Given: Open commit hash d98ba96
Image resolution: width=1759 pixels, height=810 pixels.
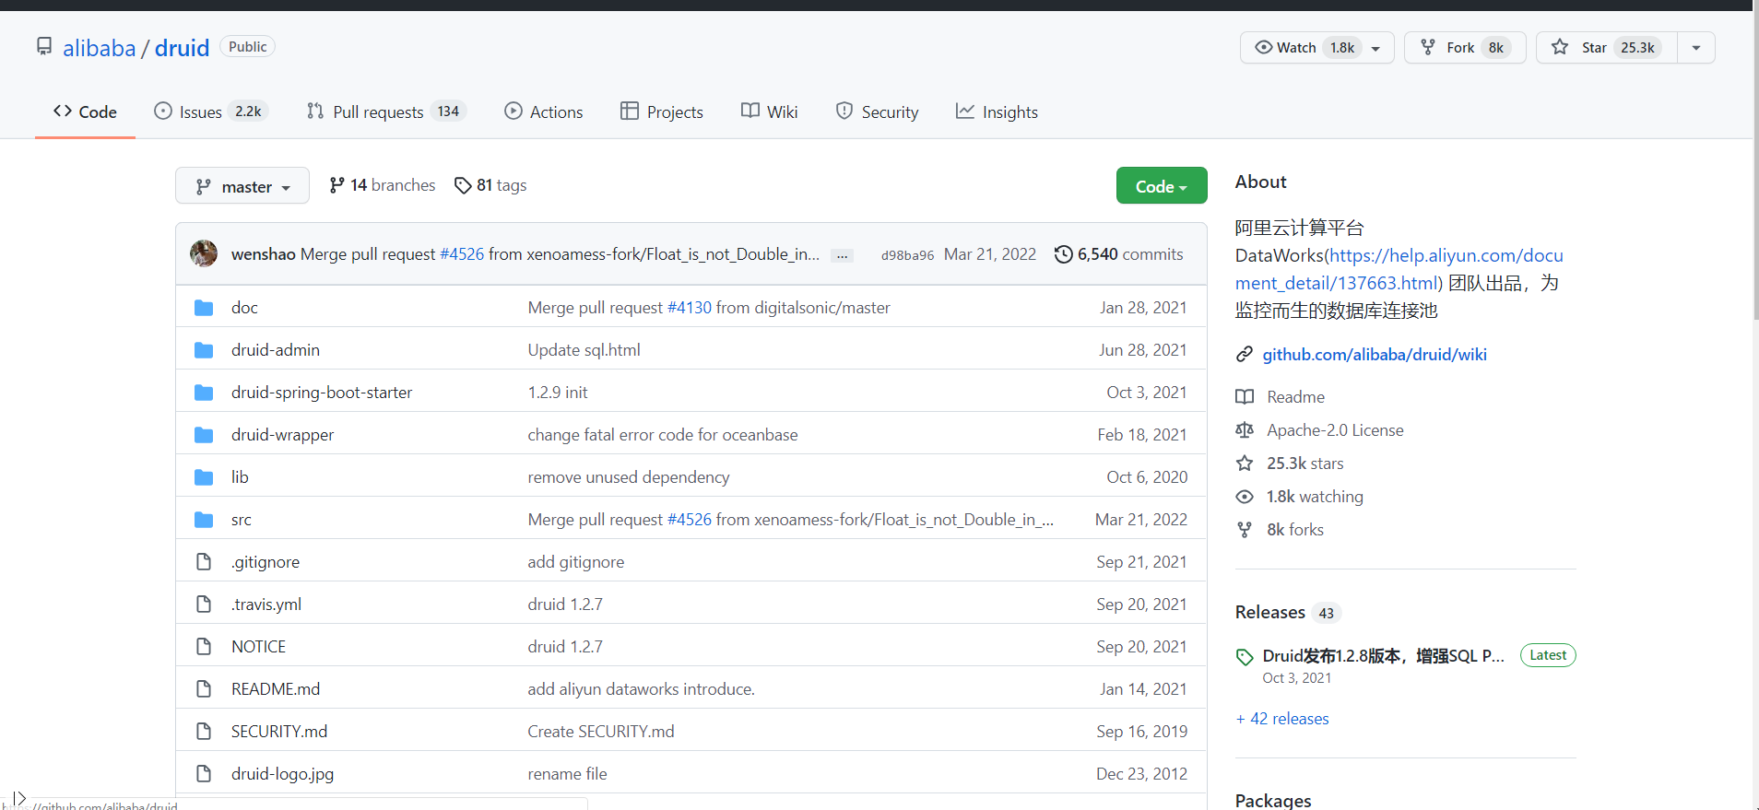Looking at the screenshot, I should click(907, 255).
